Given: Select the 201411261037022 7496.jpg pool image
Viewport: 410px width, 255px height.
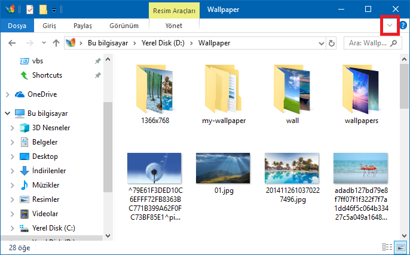Looking at the screenshot, I should pyautogui.click(x=292, y=168).
